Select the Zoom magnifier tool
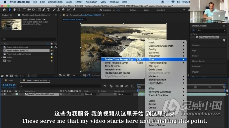The image size is (229, 128). tap(19, 10)
